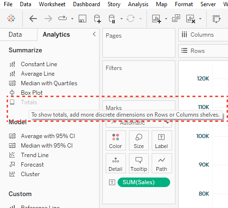Click the Filters shelf
The width and height of the screenshot is (228, 208).
pos(139,79)
